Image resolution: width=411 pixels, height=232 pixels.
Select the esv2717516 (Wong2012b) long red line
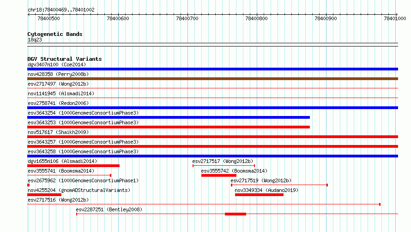(204, 204)
